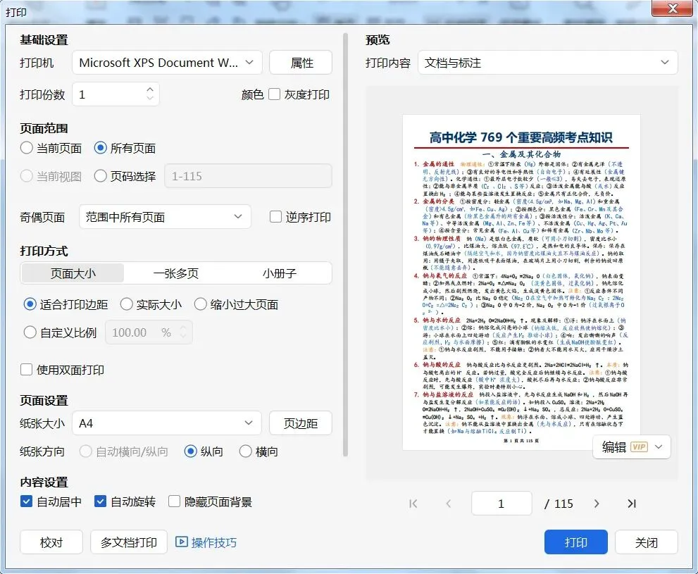
Task: Choose 横向 paper orientation
Action: coord(246,451)
